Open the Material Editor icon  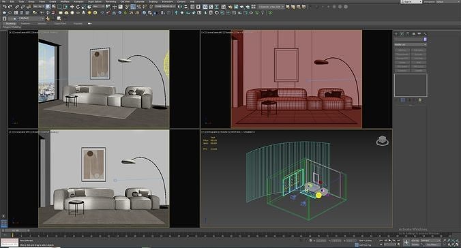click(x=224, y=6)
